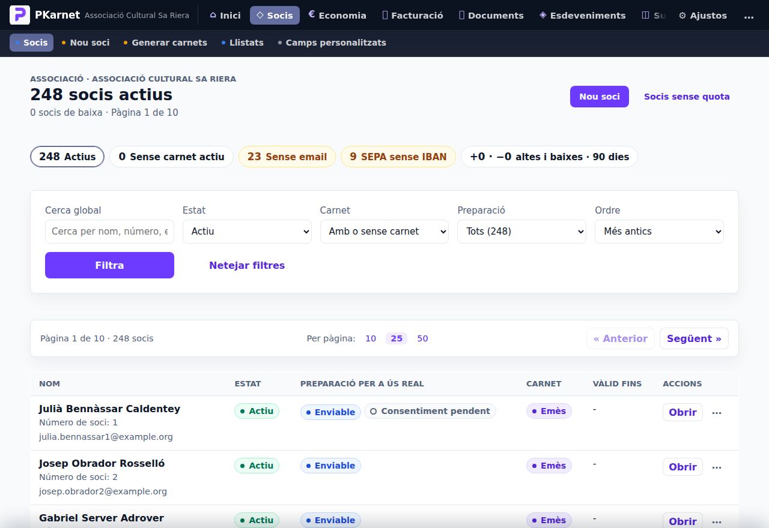The width and height of the screenshot is (769, 528).
Task: Open more actions for Gabriel Server Adrover
Action: [717, 521]
